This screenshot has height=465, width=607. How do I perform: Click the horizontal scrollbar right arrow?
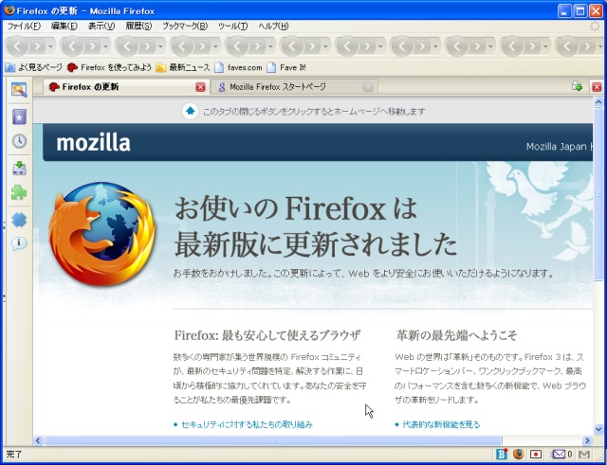(x=588, y=440)
